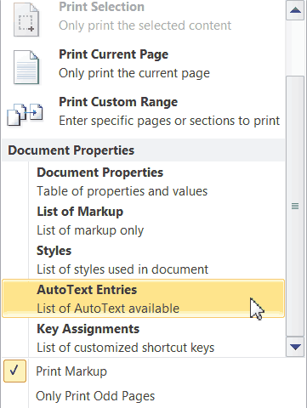Toggle the Print Markup checkmark
Image resolution: width=307 pixels, height=408 pixels.
click(14, 371)
